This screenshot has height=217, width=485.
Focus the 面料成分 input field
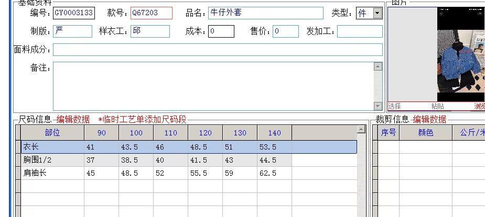tap(218, 50)
